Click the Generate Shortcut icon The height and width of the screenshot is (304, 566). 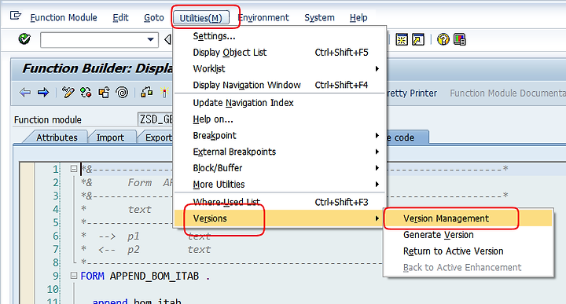(x=418, y=39)
